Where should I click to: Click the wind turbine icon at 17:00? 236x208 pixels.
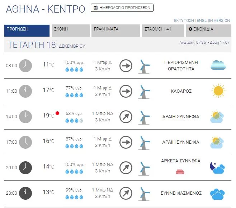coord(144,142)
